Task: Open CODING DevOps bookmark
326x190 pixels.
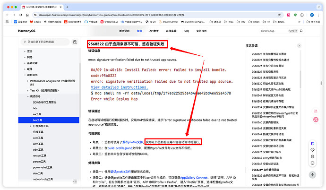Action: (193, 22)
